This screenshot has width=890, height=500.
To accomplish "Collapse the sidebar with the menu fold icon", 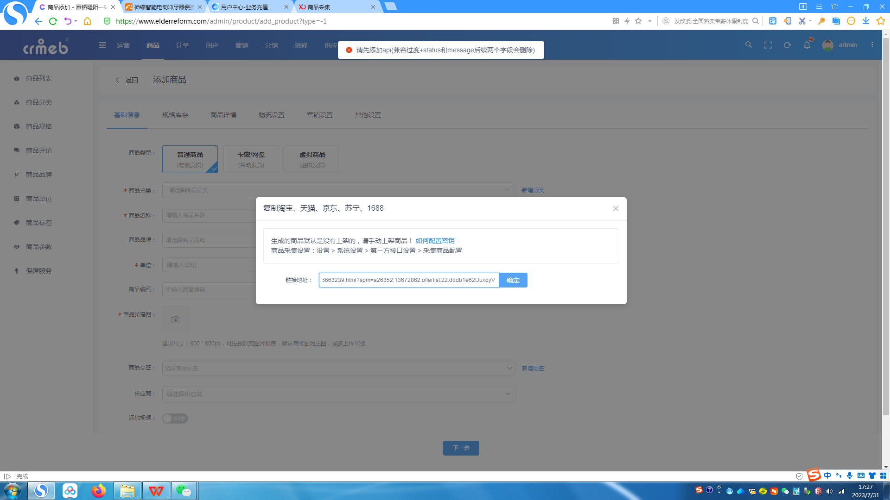I will 102,45.
